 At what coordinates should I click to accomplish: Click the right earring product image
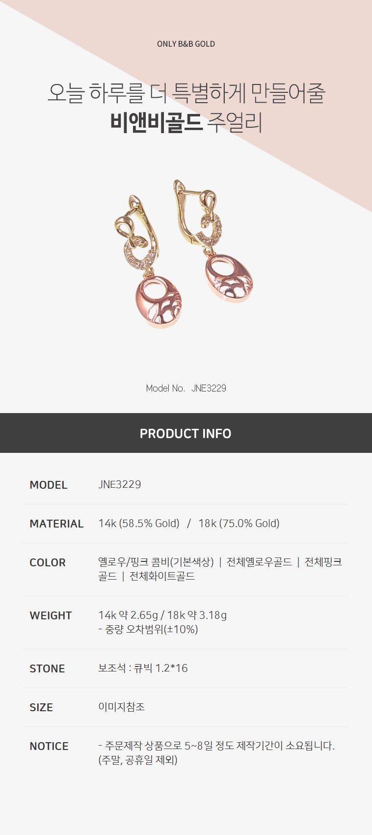click(215, 242)
